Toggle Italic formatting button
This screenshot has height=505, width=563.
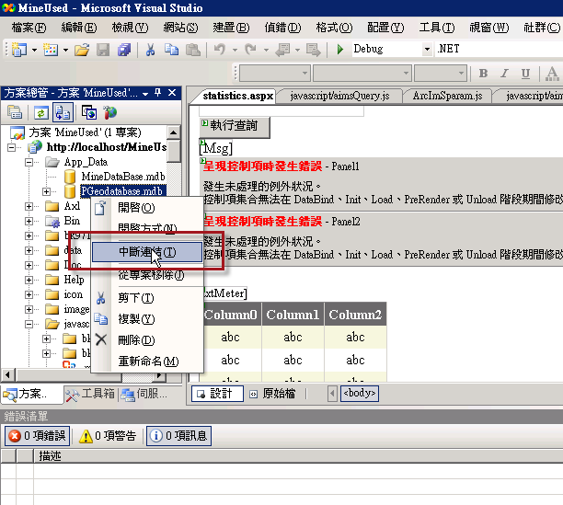click(x=504, y=74)
